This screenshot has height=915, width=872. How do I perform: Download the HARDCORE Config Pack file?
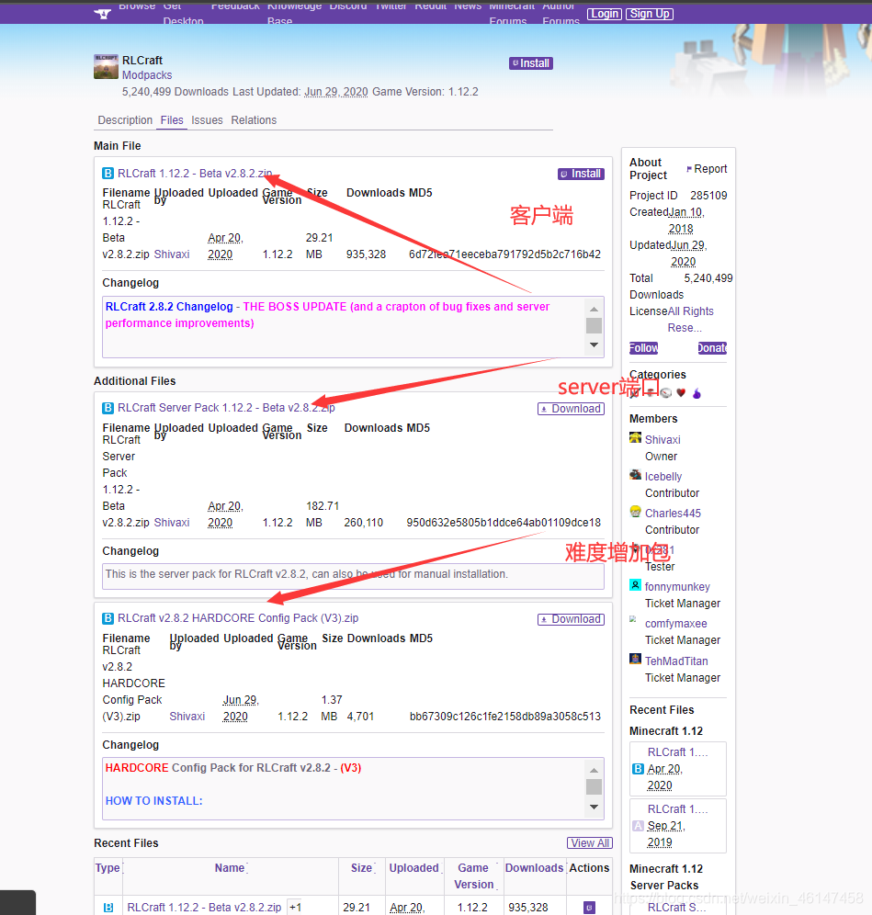pyautogui.click(x=571, y=619)
